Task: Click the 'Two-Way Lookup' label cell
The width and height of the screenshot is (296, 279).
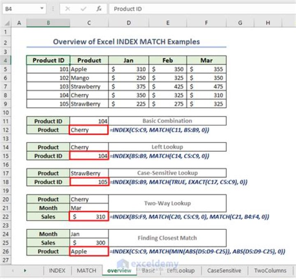Action: coord(167,203)
